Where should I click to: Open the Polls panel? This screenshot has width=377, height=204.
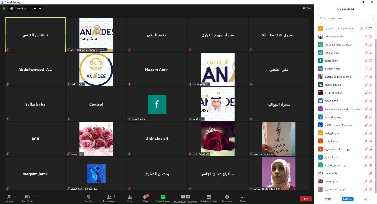tap(130, 198)
